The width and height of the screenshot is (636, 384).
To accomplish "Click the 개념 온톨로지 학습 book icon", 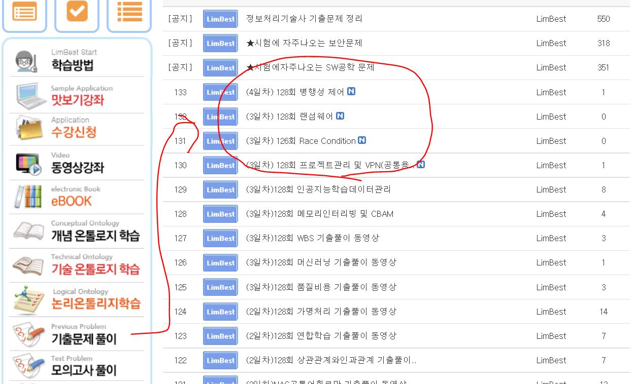I will tap(28, 231).
